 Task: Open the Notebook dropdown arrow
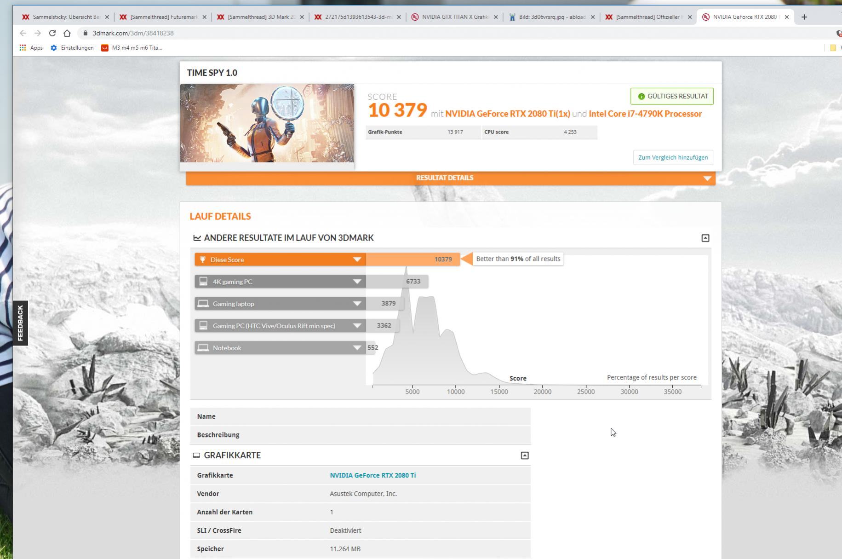(x=357, y=348)
